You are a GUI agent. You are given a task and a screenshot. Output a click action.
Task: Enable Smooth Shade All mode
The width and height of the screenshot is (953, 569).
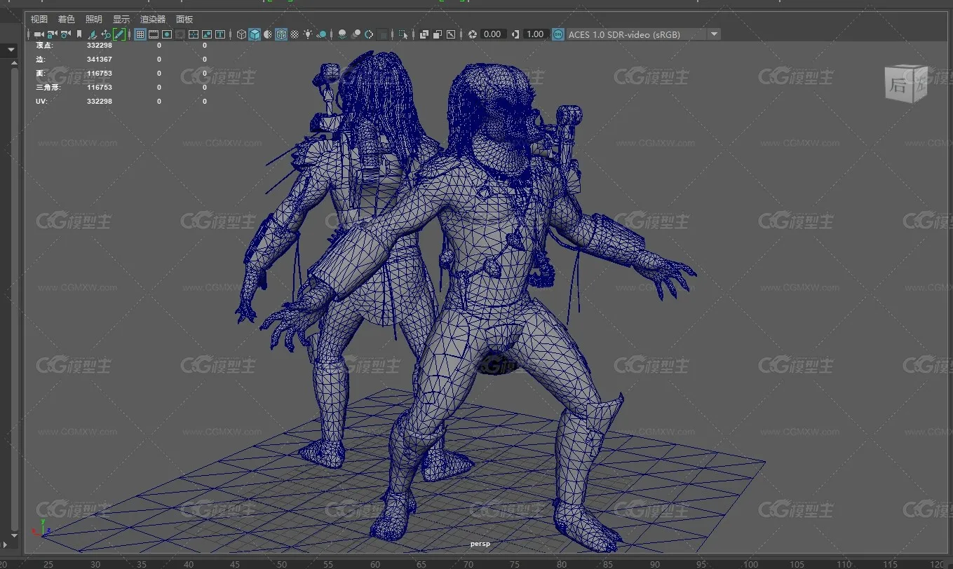click(x=255, y=34)
